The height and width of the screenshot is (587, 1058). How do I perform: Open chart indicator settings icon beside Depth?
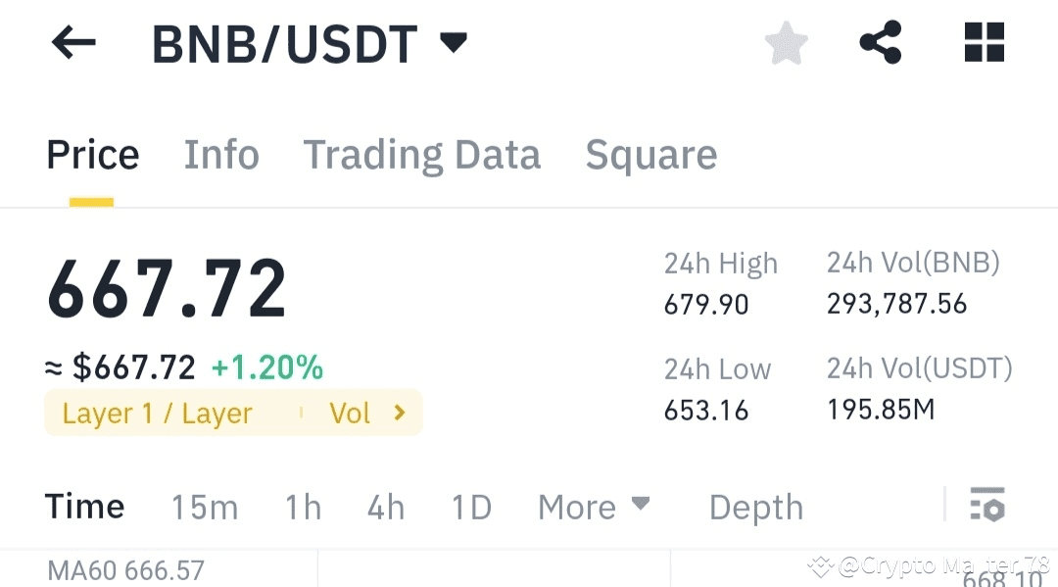point(987,507)
